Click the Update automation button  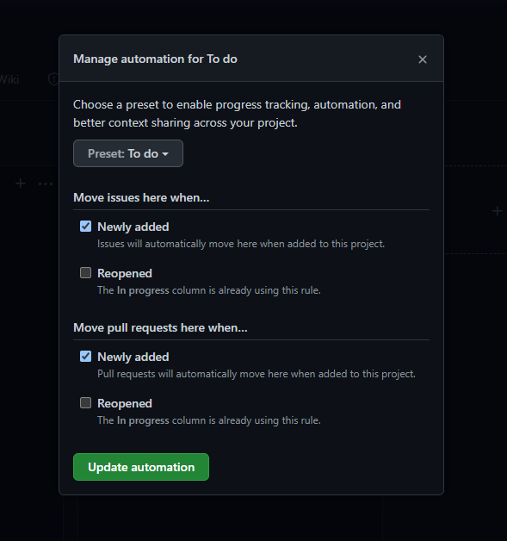(141, 467)
